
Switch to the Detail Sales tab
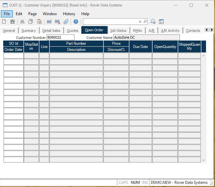(x=51, y=31)
